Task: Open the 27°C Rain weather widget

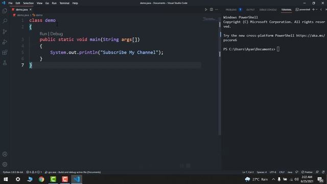Action: point(256,179)
